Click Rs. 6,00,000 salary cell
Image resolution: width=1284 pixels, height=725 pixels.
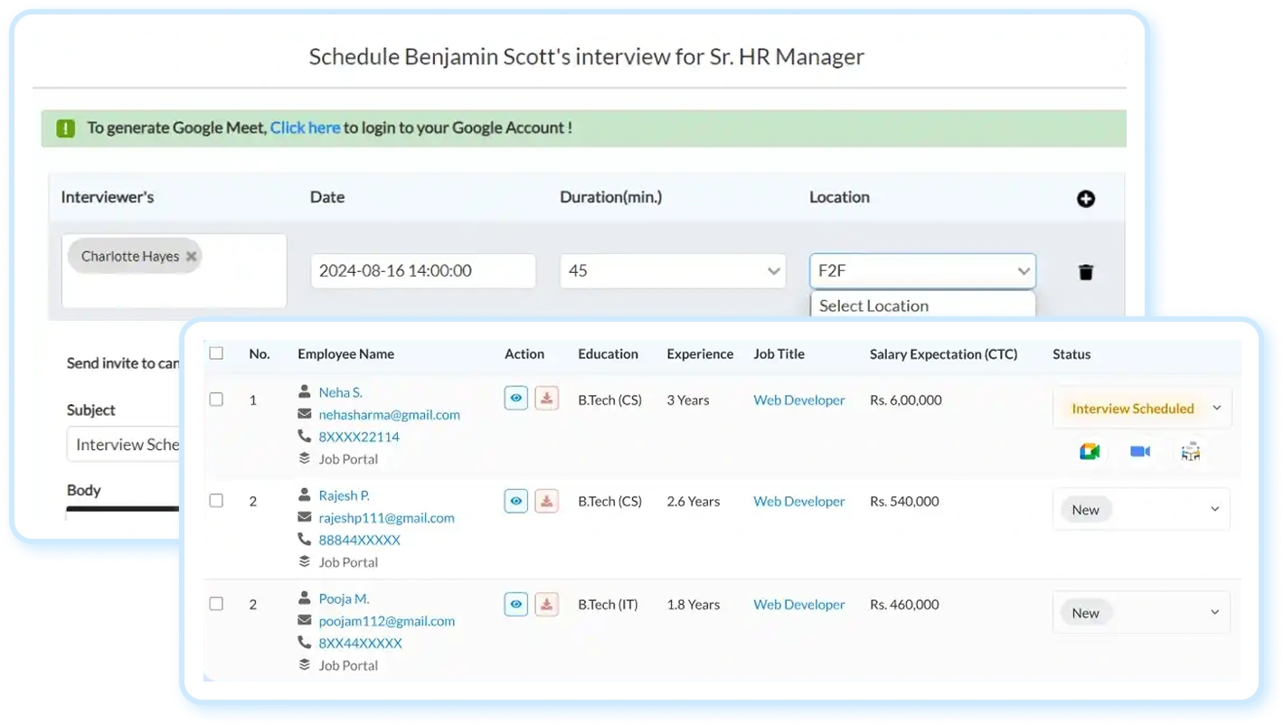[906, 400]
